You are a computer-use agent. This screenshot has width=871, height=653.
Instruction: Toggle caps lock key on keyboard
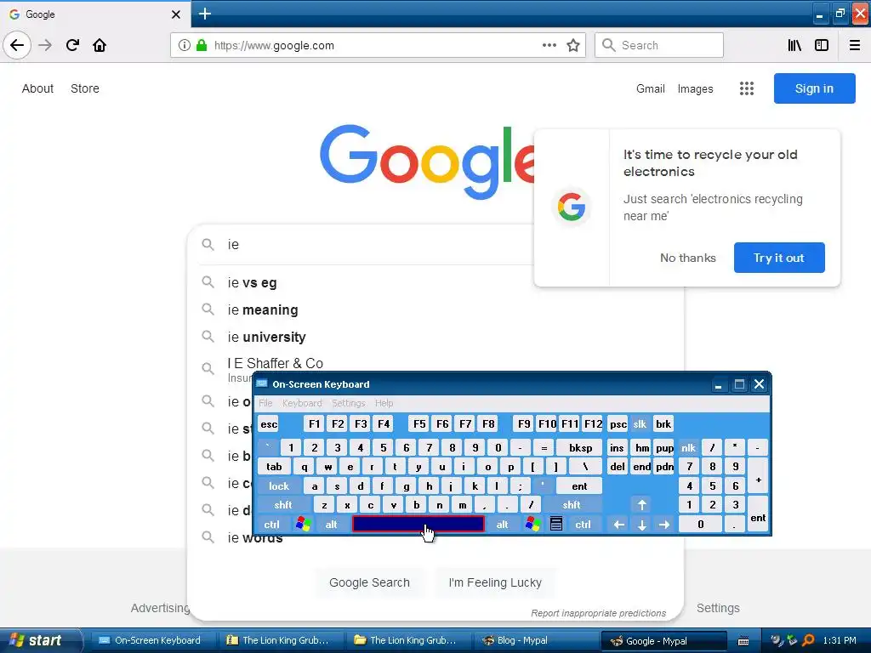coord(279,485)
